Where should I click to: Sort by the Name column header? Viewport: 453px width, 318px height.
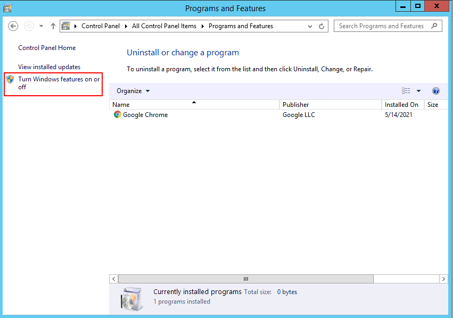[194, 104]
